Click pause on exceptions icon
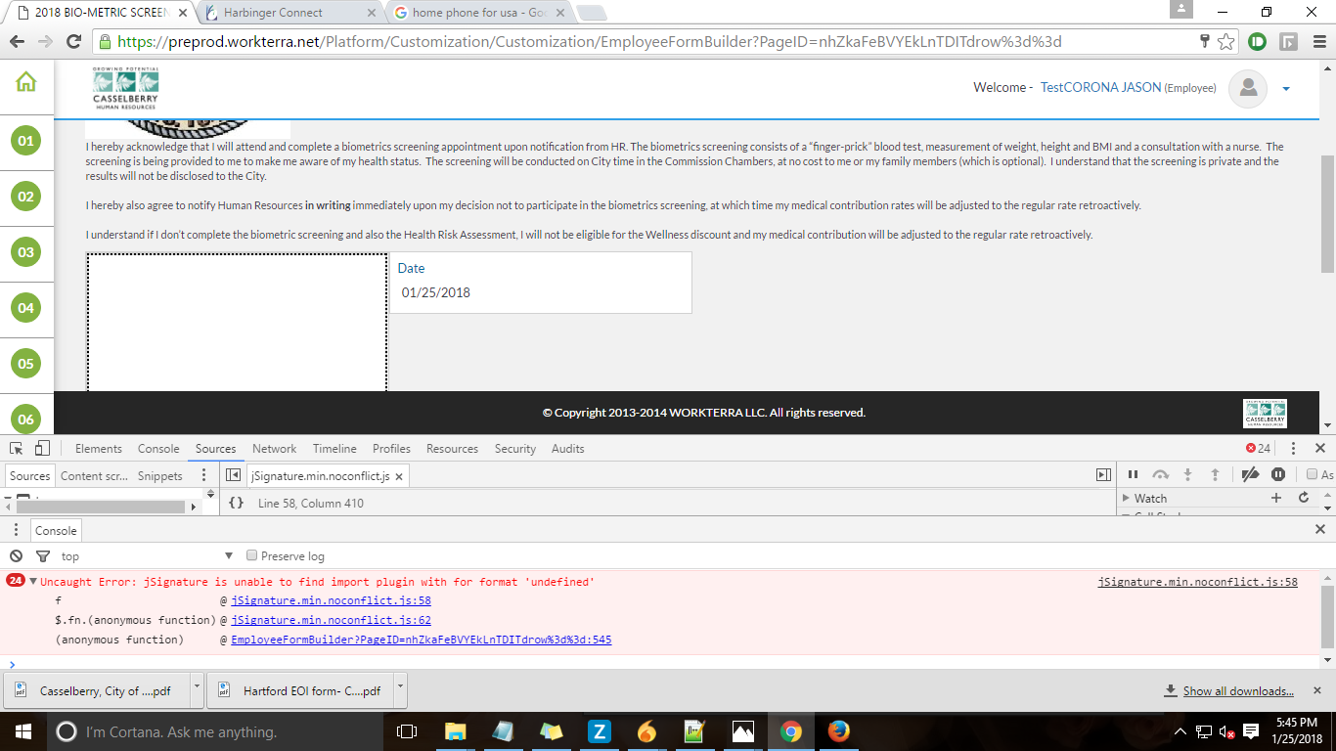 (1278, 474)
